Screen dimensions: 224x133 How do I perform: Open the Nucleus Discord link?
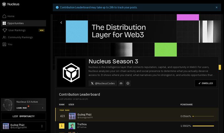121,83
